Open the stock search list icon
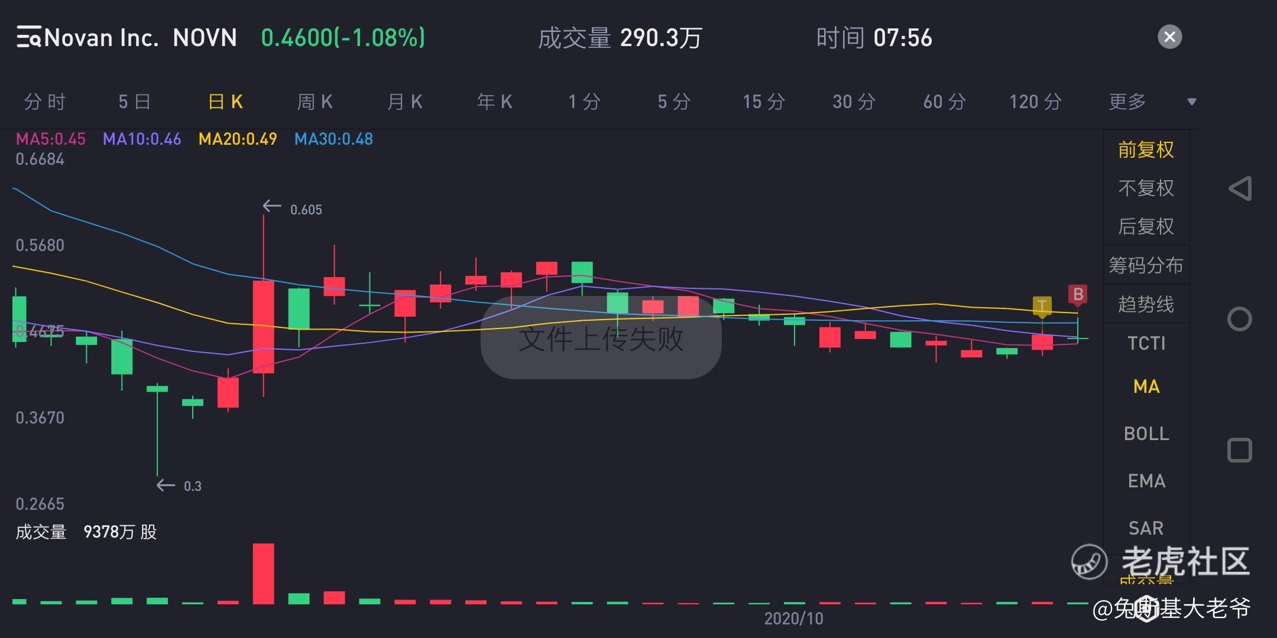Image resolution: width=1277 pixels, height=638 pixels. 28,37
